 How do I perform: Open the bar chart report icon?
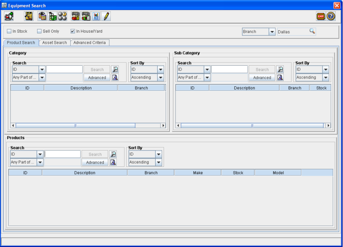pyautogui.click(x=96, y=16)
